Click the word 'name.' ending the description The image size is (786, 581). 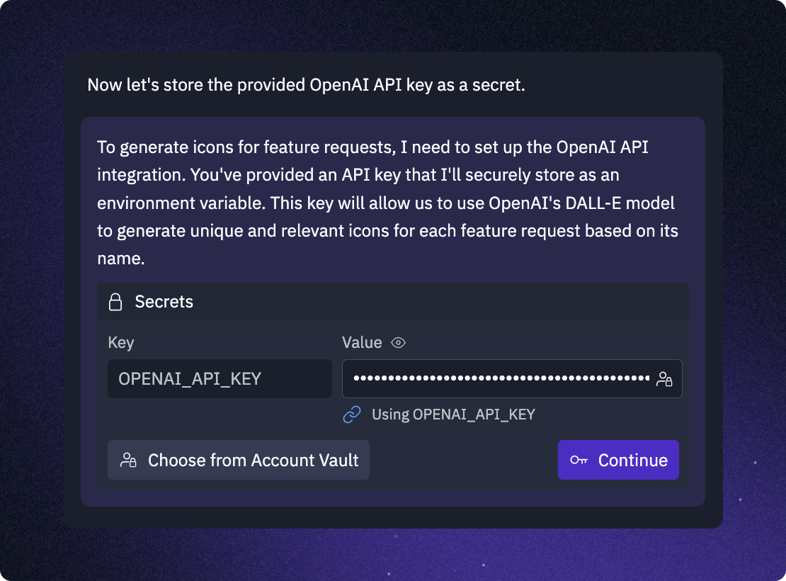[x=121, y=259]
